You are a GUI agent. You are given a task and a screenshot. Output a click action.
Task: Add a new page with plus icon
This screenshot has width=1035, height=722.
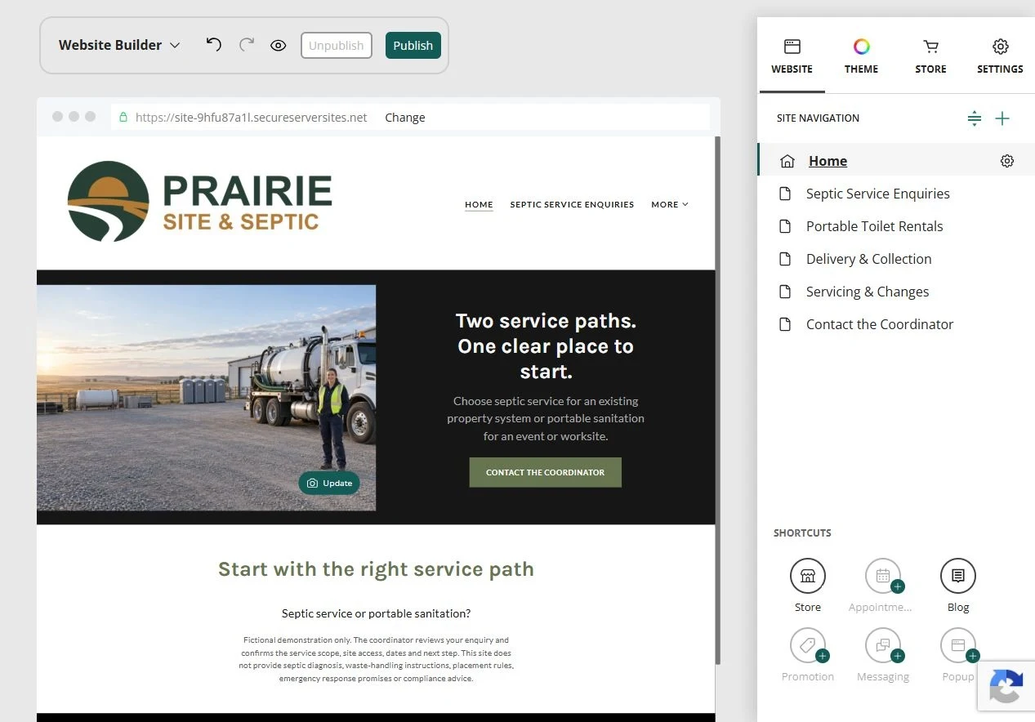click(1002, 118)
